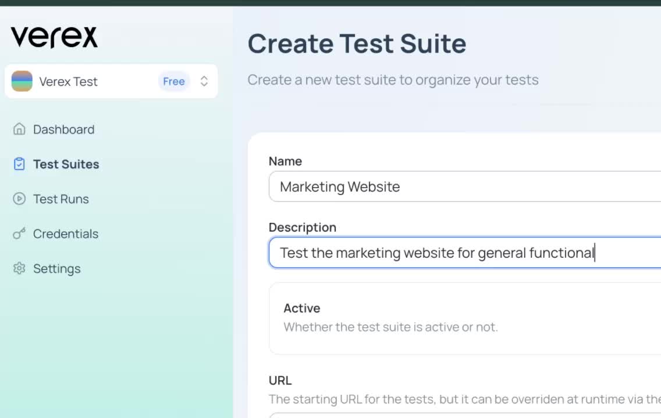This screenshot has width=661, height=418.
Task: Open the Credentials page
Action: click(x=66, y=234)
